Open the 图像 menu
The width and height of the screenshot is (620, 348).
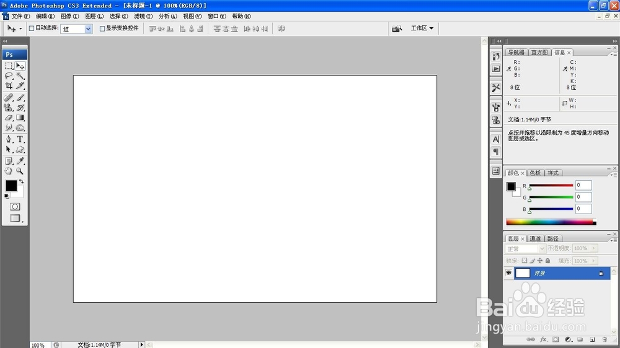[69, 16]
